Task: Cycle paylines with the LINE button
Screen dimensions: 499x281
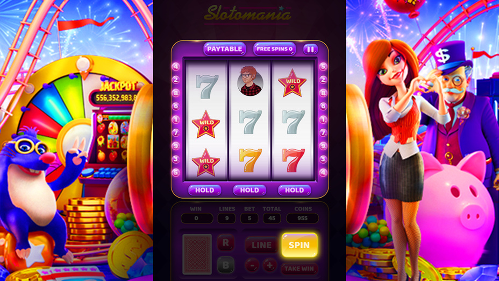Action: click(261, 245)
